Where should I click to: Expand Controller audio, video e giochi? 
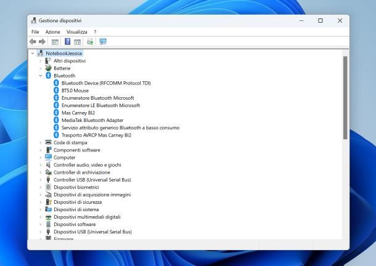coord(41,165)
